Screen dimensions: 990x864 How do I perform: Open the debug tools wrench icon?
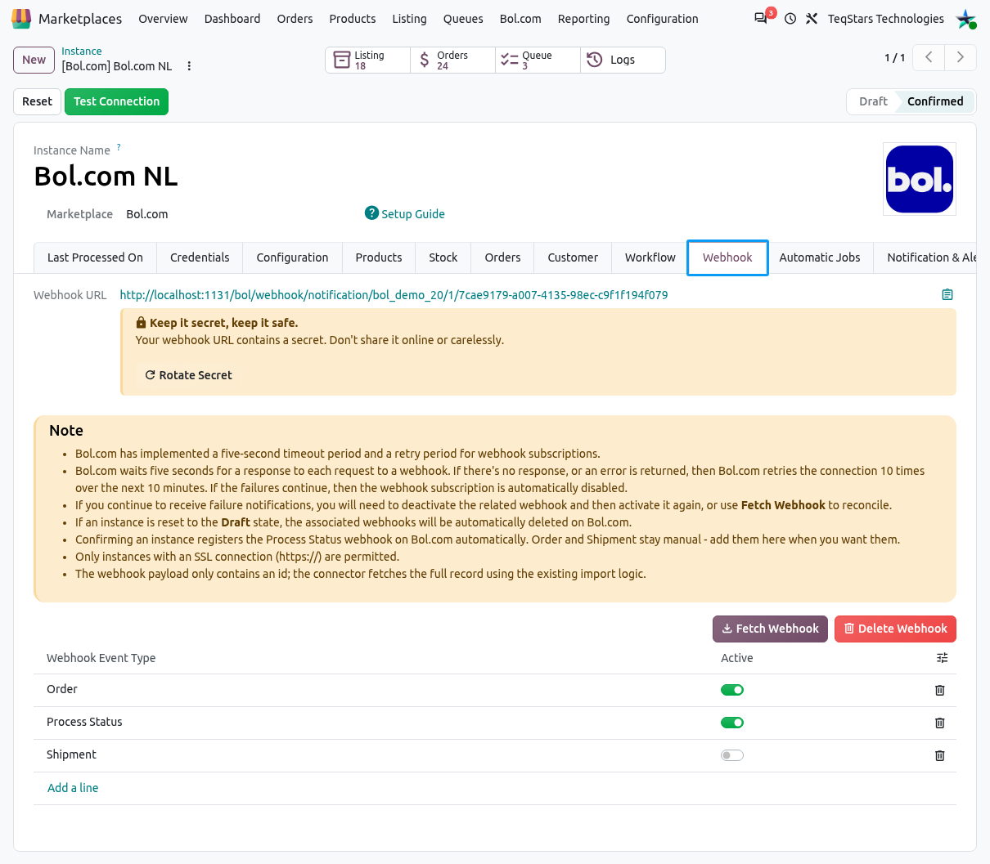[812, 18]
